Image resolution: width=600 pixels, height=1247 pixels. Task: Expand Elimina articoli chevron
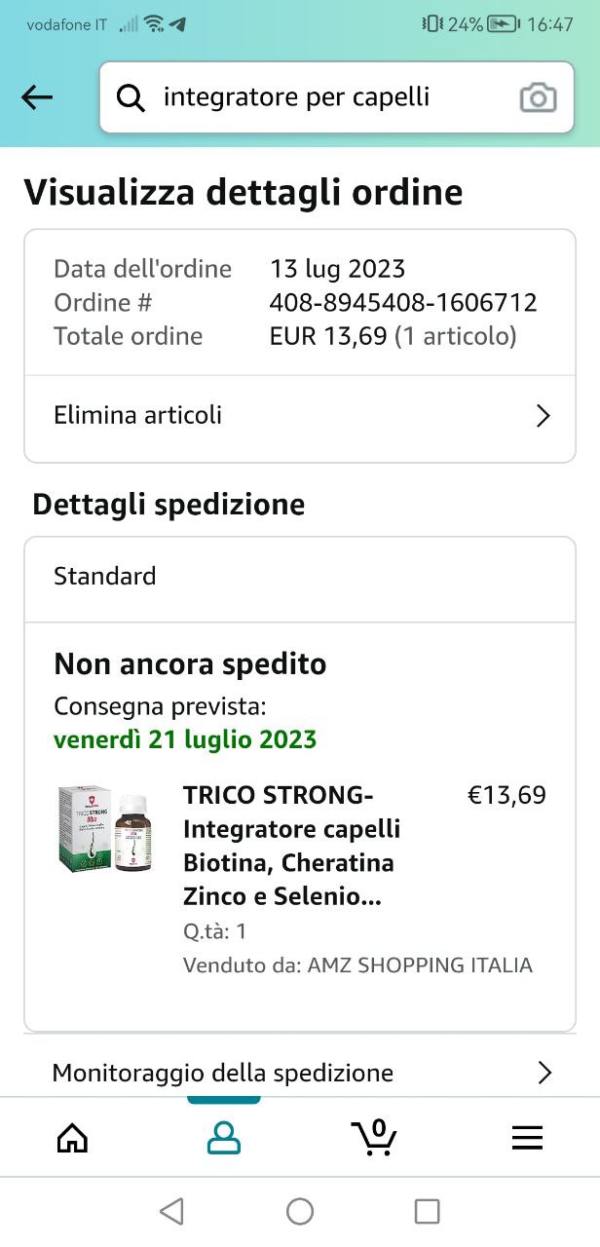click(544, 416)
